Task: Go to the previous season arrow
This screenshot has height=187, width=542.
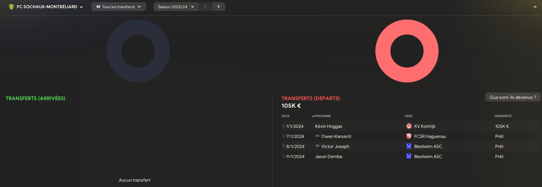Action: [206, 7]
